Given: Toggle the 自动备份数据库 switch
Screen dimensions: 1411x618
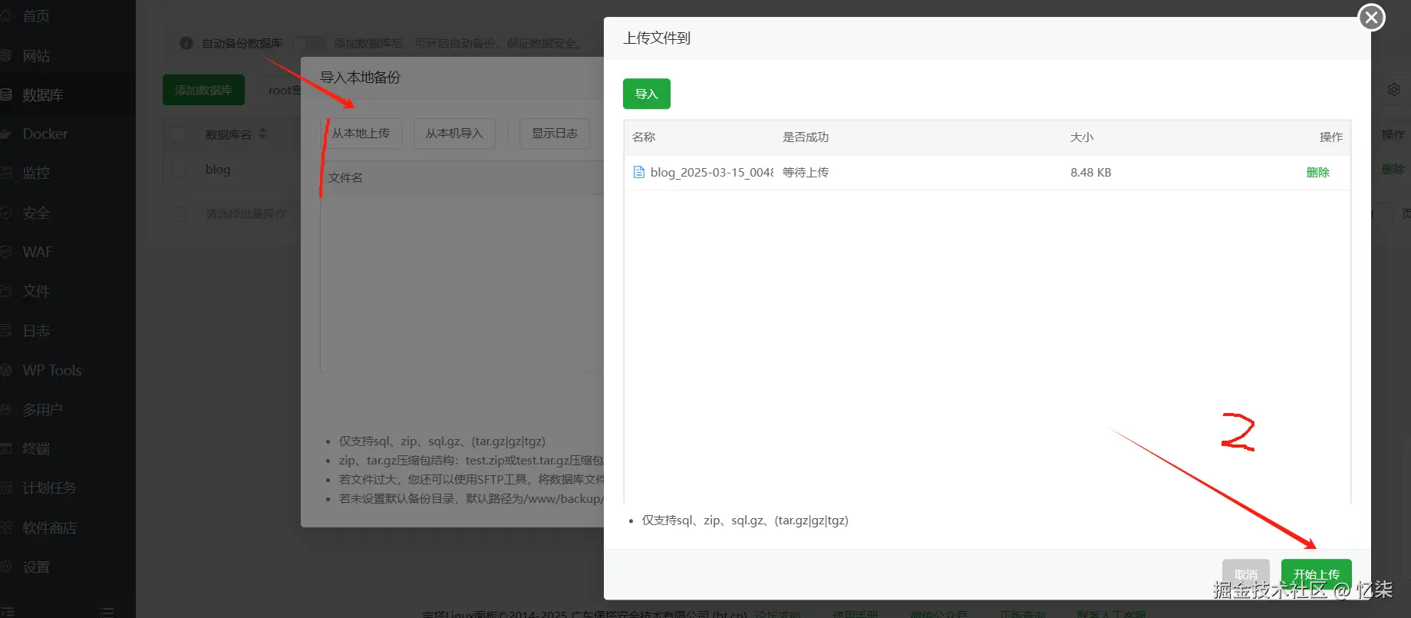Looking at the screenshot, I should click(x=309, y=43).
